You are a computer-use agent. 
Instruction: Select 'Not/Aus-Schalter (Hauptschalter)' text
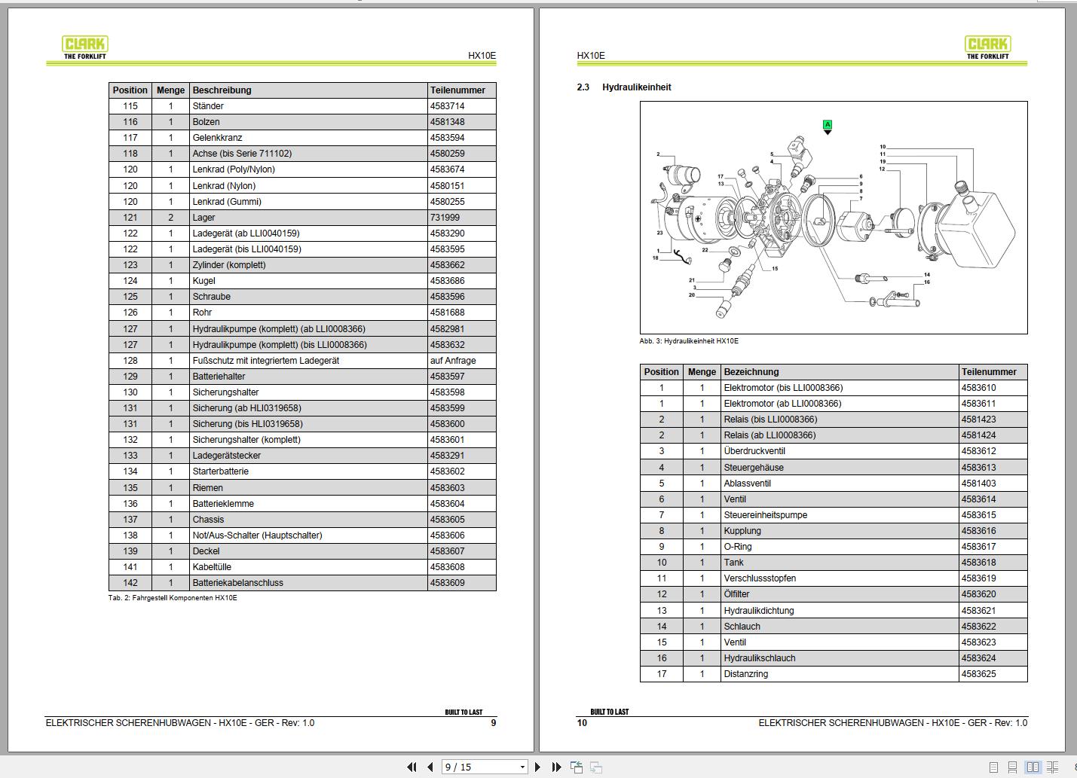(x=257, y=535)
